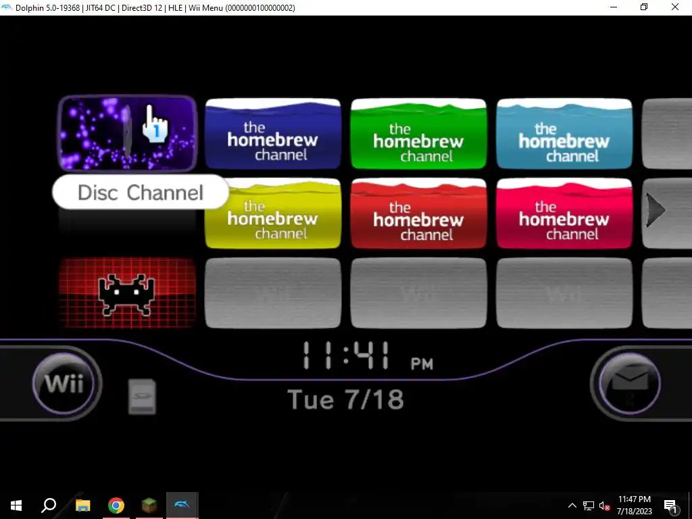
Task: Launch the green Homebrew Channel
Action: tap(418, 134)
